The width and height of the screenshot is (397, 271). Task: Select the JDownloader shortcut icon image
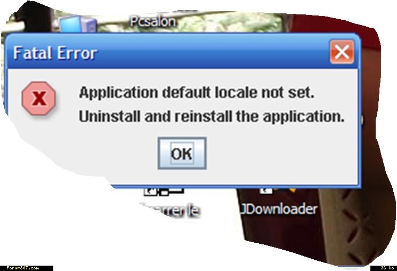278,190
